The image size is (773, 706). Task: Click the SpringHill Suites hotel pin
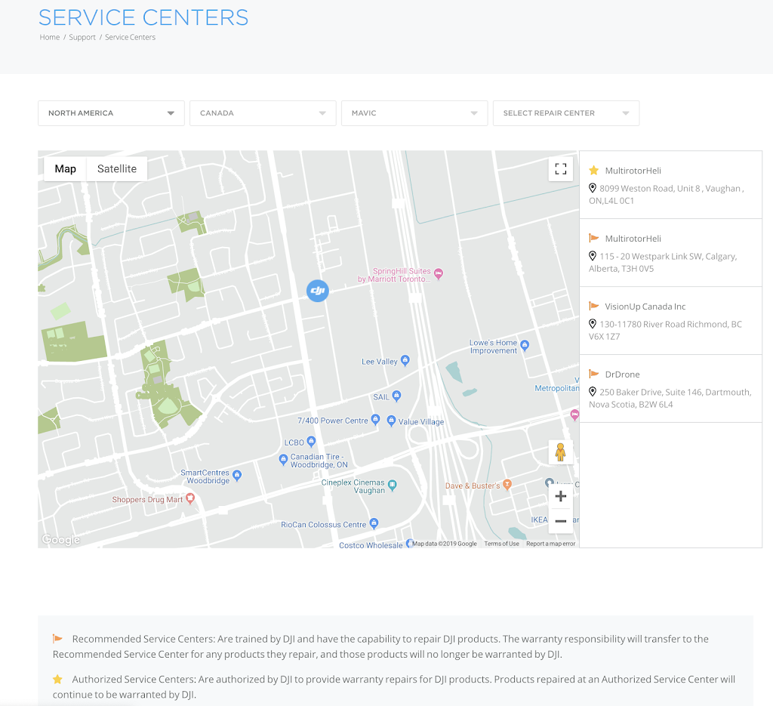tap(439, 273)
